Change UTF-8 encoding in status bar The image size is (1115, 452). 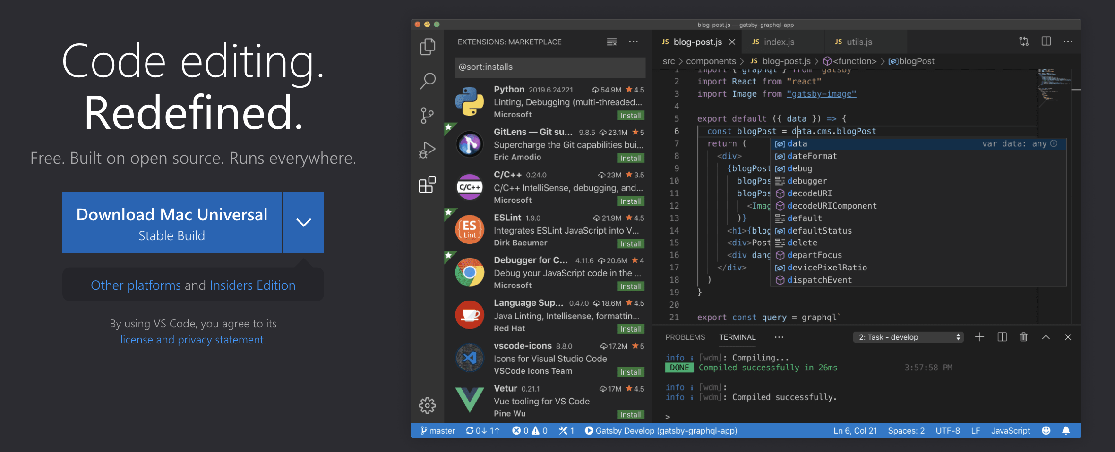pyautogui.click(x=948, y=430)
